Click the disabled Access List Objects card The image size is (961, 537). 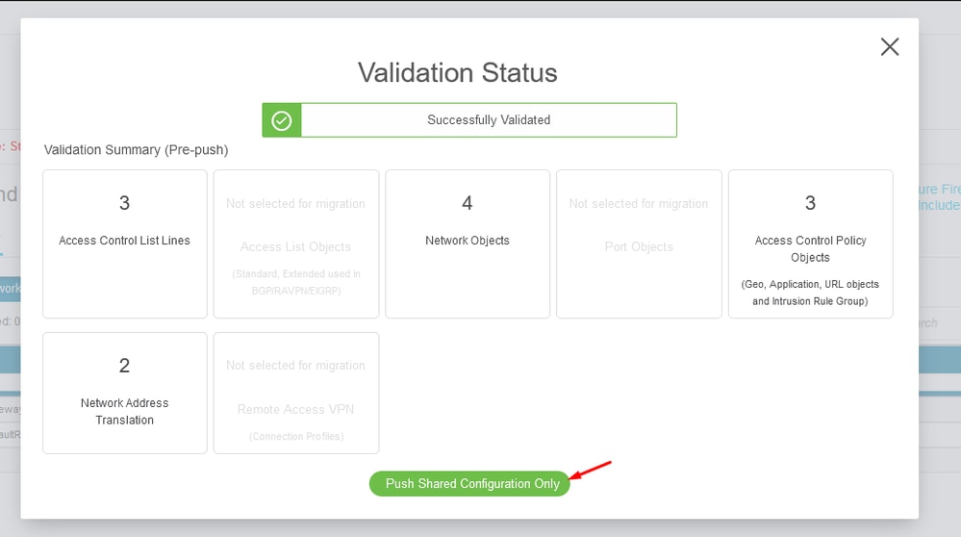296,244
